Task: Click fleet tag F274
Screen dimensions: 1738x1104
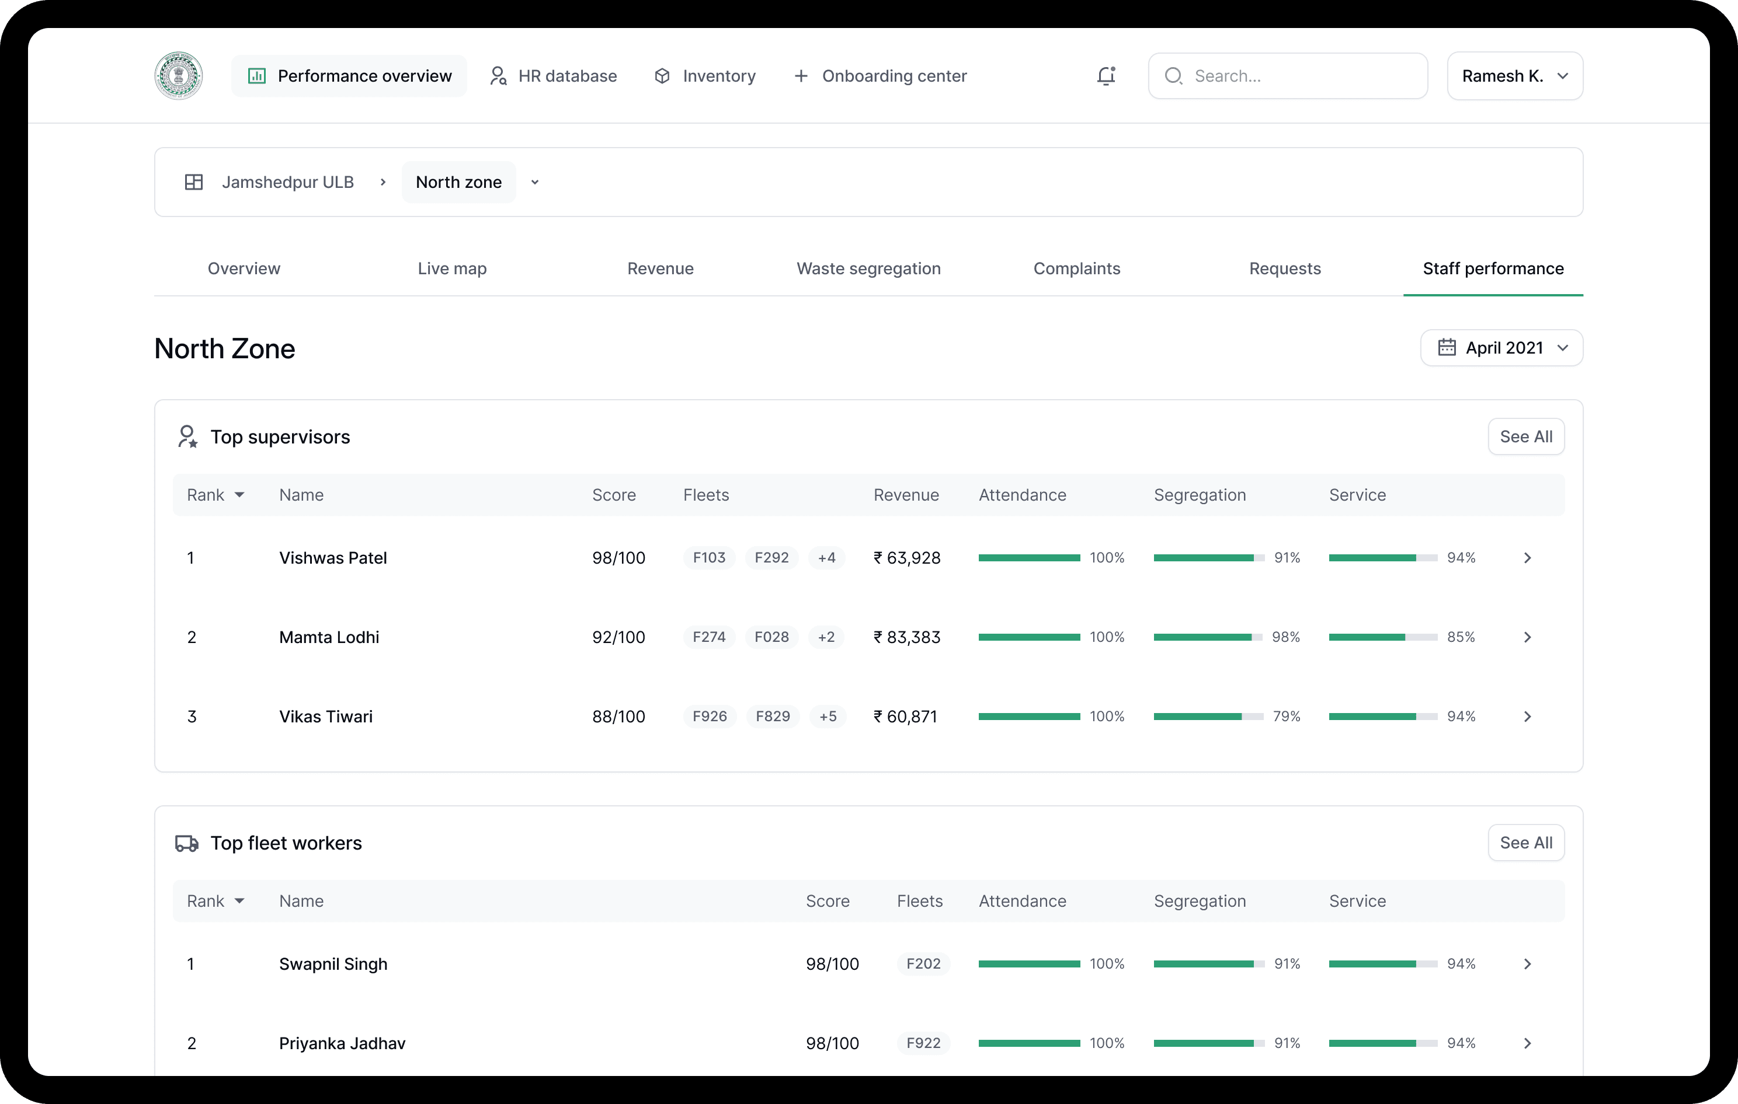Action: coord(709,637)
